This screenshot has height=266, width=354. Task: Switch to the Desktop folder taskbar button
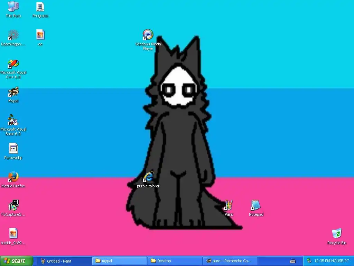click(175, 261)
